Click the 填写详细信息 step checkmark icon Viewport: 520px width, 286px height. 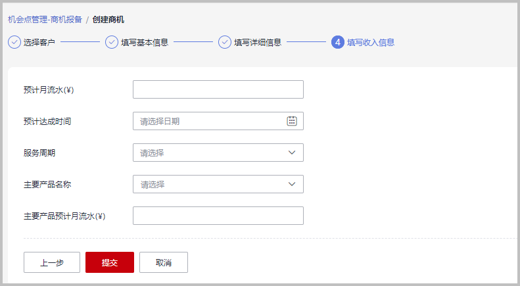(225, 43)
